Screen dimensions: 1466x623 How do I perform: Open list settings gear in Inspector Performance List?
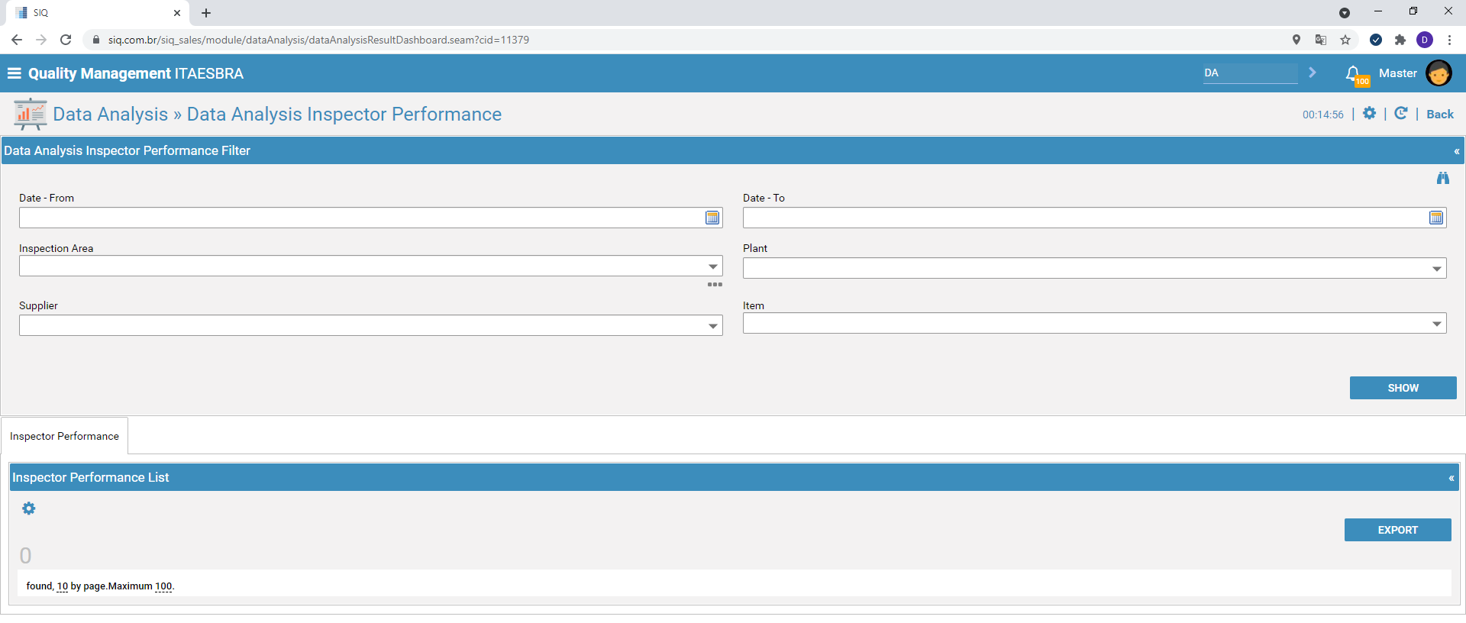click(29, 508)
